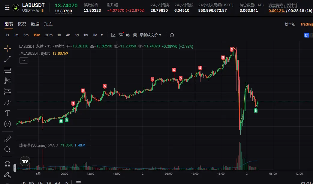
Task: Set timeframe to 4h
Action: (x=68, y=35)
